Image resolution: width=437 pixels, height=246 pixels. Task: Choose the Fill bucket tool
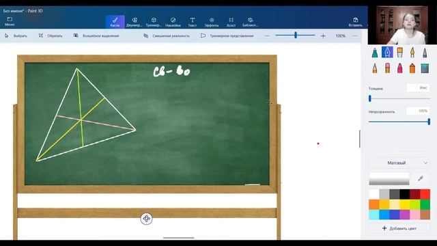[x=425, y=68]
